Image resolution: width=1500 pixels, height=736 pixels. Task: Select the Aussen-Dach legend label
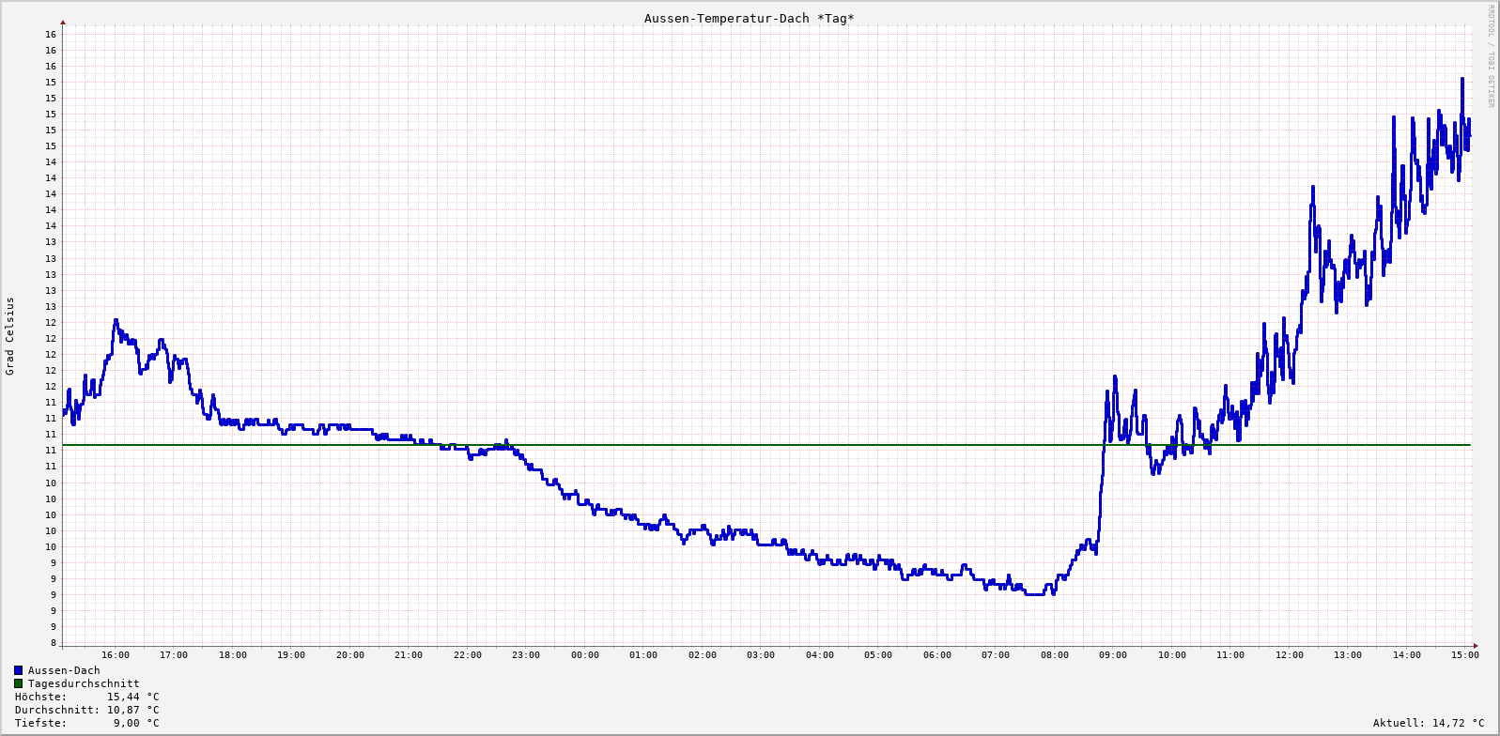pyautogui.click(x=64, y=670)
